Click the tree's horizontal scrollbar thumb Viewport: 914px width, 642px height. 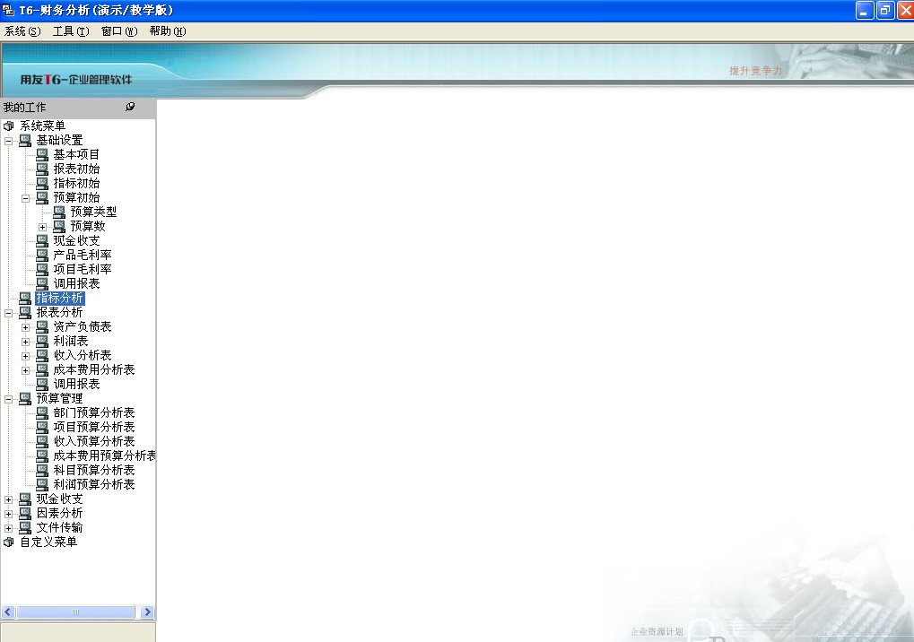click(75, 612)
